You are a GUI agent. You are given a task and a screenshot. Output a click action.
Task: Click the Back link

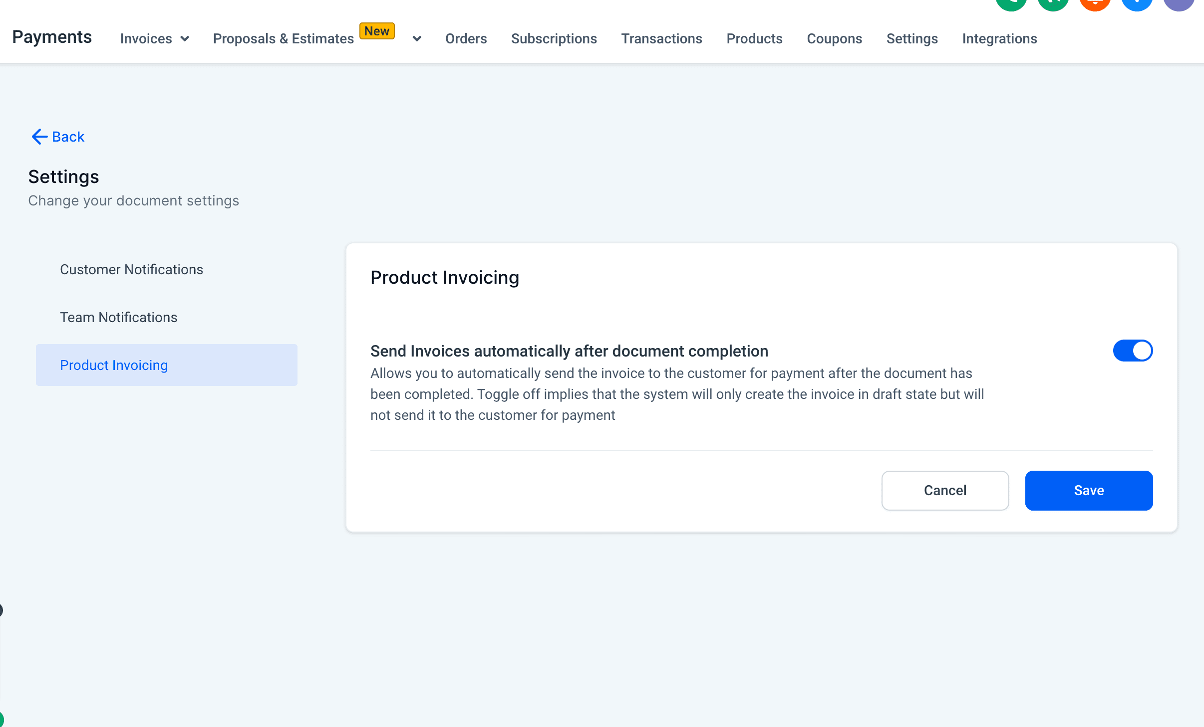[x=68, y=137]
